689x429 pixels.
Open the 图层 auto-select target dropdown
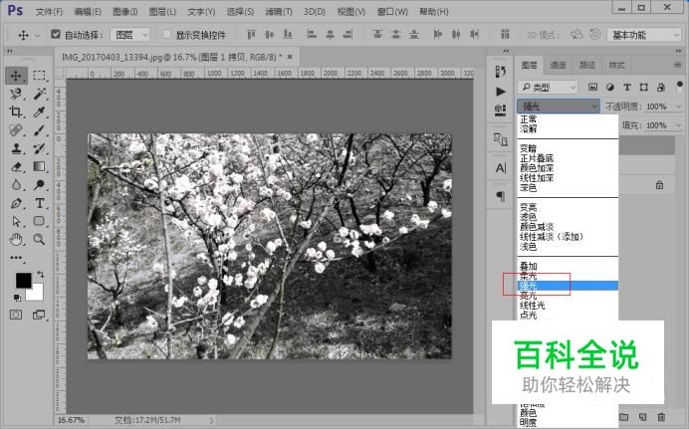(133, 35)
